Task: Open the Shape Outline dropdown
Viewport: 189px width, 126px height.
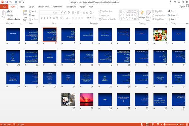Action: pos(159,15)
